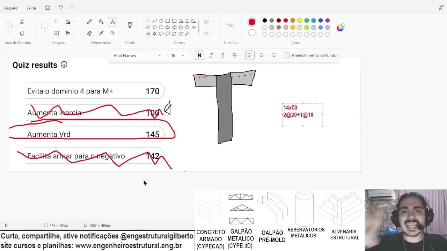The image size is (447, 251).
Task: Click the 14x50 text box on canvas
Action: 302,114
